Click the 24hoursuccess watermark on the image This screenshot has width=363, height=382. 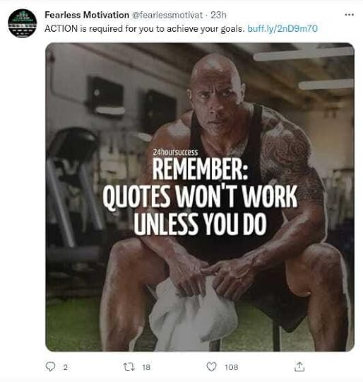[175, 152]
